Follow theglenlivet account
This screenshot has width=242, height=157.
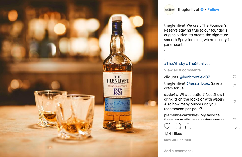point(213,10)
